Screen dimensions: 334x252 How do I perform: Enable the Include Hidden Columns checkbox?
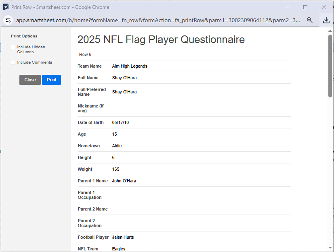13,47
